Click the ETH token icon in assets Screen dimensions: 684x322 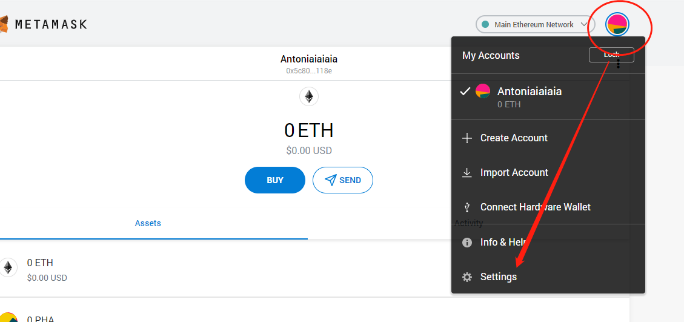(x=8, y=268)
